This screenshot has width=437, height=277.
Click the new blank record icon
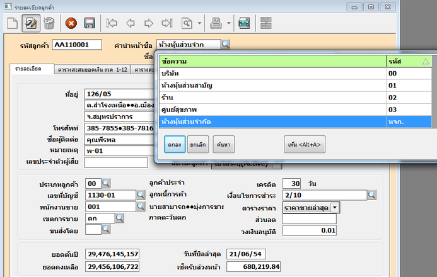13,24
